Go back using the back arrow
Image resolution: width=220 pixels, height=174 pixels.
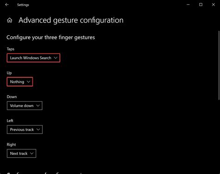(x=7, y=5)
